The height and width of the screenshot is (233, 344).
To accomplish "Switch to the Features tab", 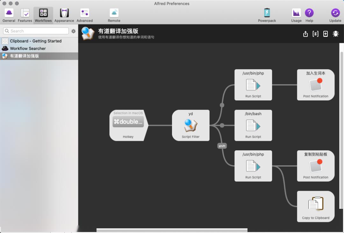I will 25,15.
